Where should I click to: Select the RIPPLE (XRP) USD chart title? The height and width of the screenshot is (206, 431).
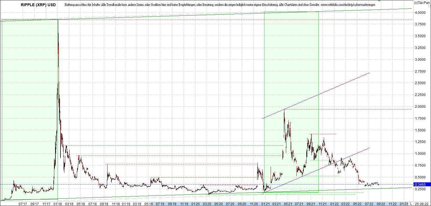pyautogui.click(x=38, y=5)
